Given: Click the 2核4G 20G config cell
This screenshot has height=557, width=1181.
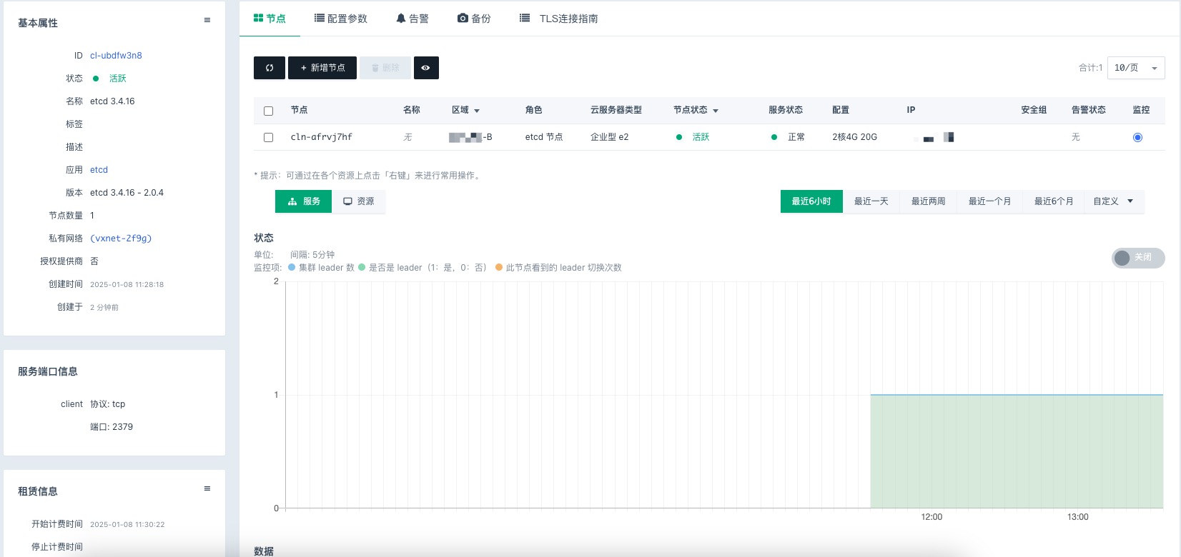Looking at the screenshot, I should pos(854,137).
